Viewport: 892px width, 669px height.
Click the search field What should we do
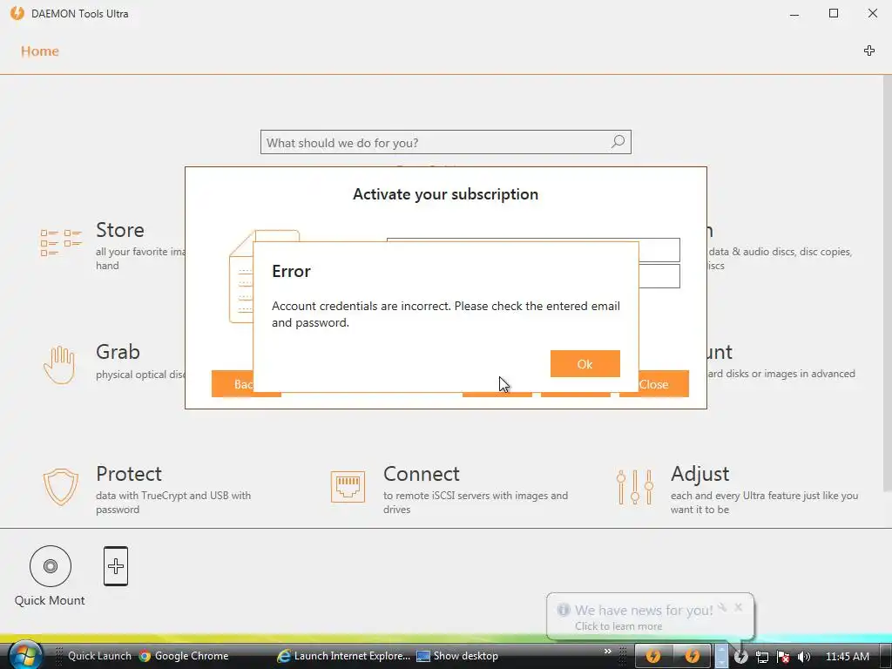[445, 142]
